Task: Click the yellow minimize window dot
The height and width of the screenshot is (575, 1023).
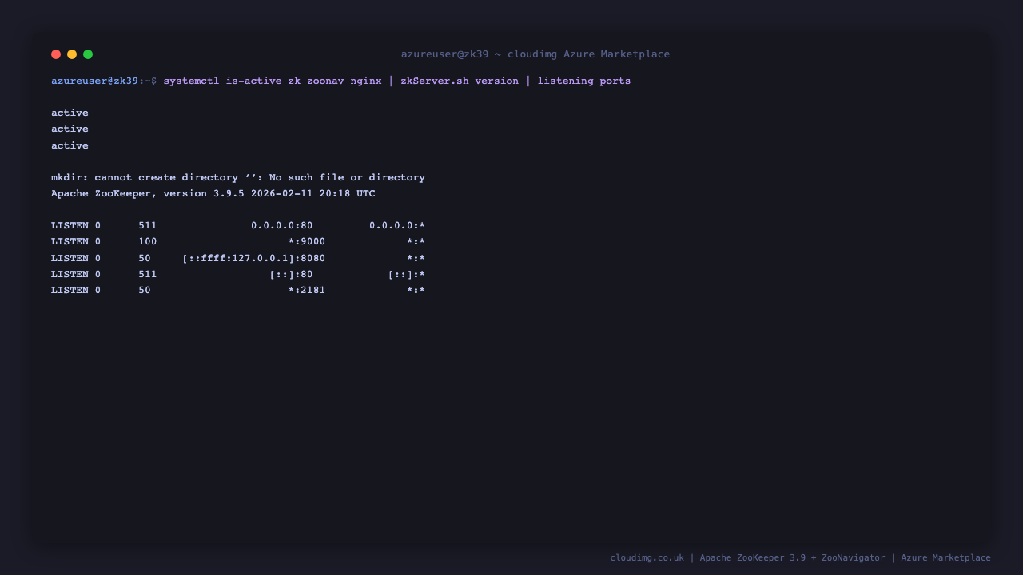Action: [72, 54]
